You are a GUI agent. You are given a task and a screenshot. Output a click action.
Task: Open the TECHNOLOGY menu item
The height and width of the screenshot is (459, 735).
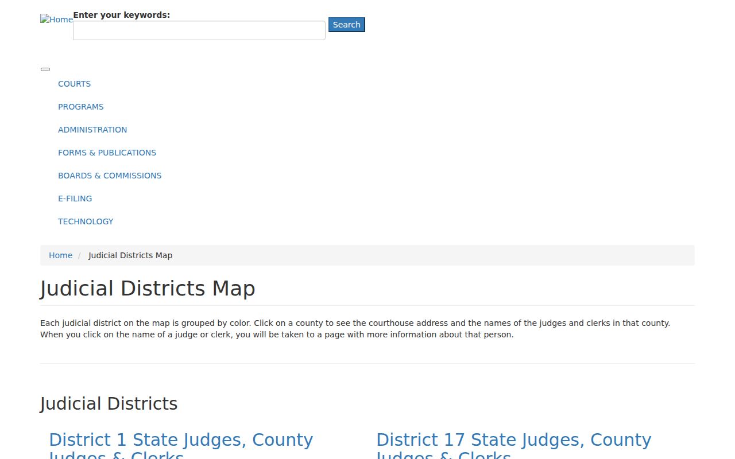point(86,221)
